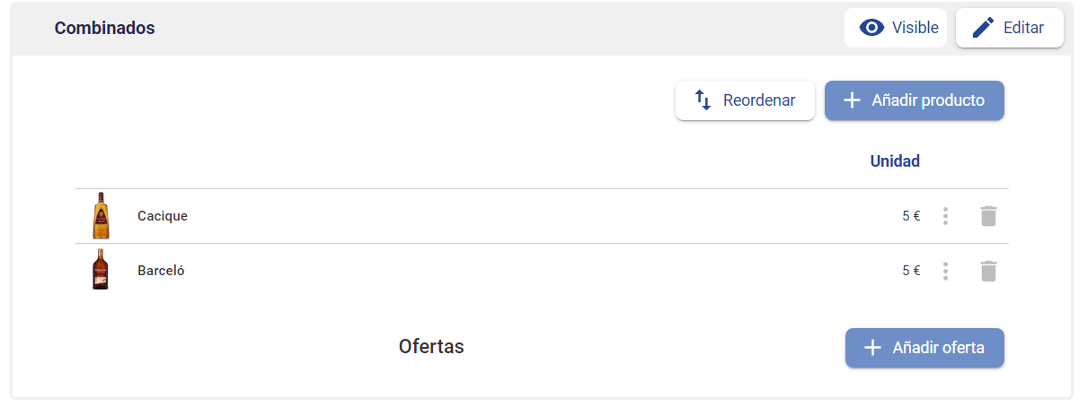The width and height of the screenshot is (1079, 407).
Task: Click the plus icon on Añadir oferta
Action: 872,348
